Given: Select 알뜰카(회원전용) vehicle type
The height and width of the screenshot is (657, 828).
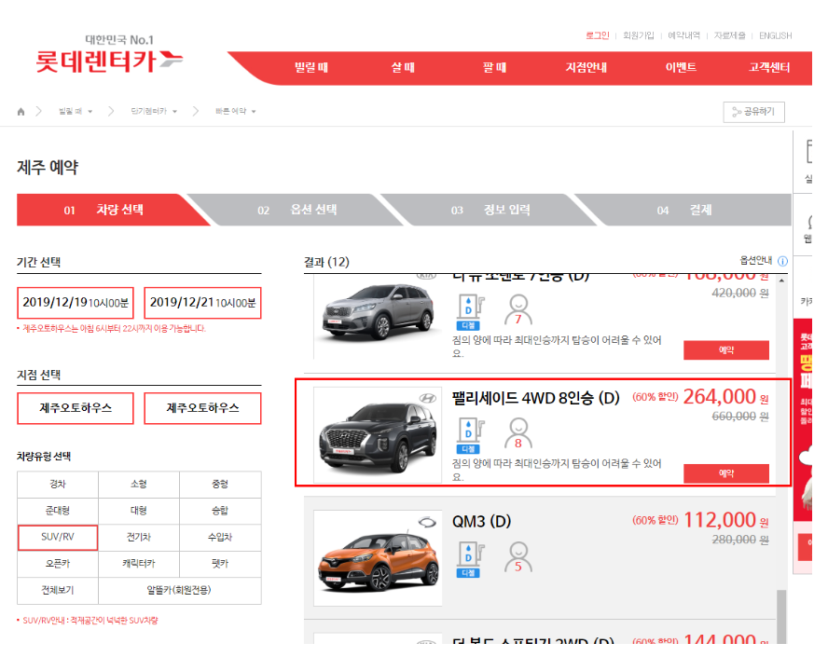Looking at the screenshot, I should coord(180,591).
